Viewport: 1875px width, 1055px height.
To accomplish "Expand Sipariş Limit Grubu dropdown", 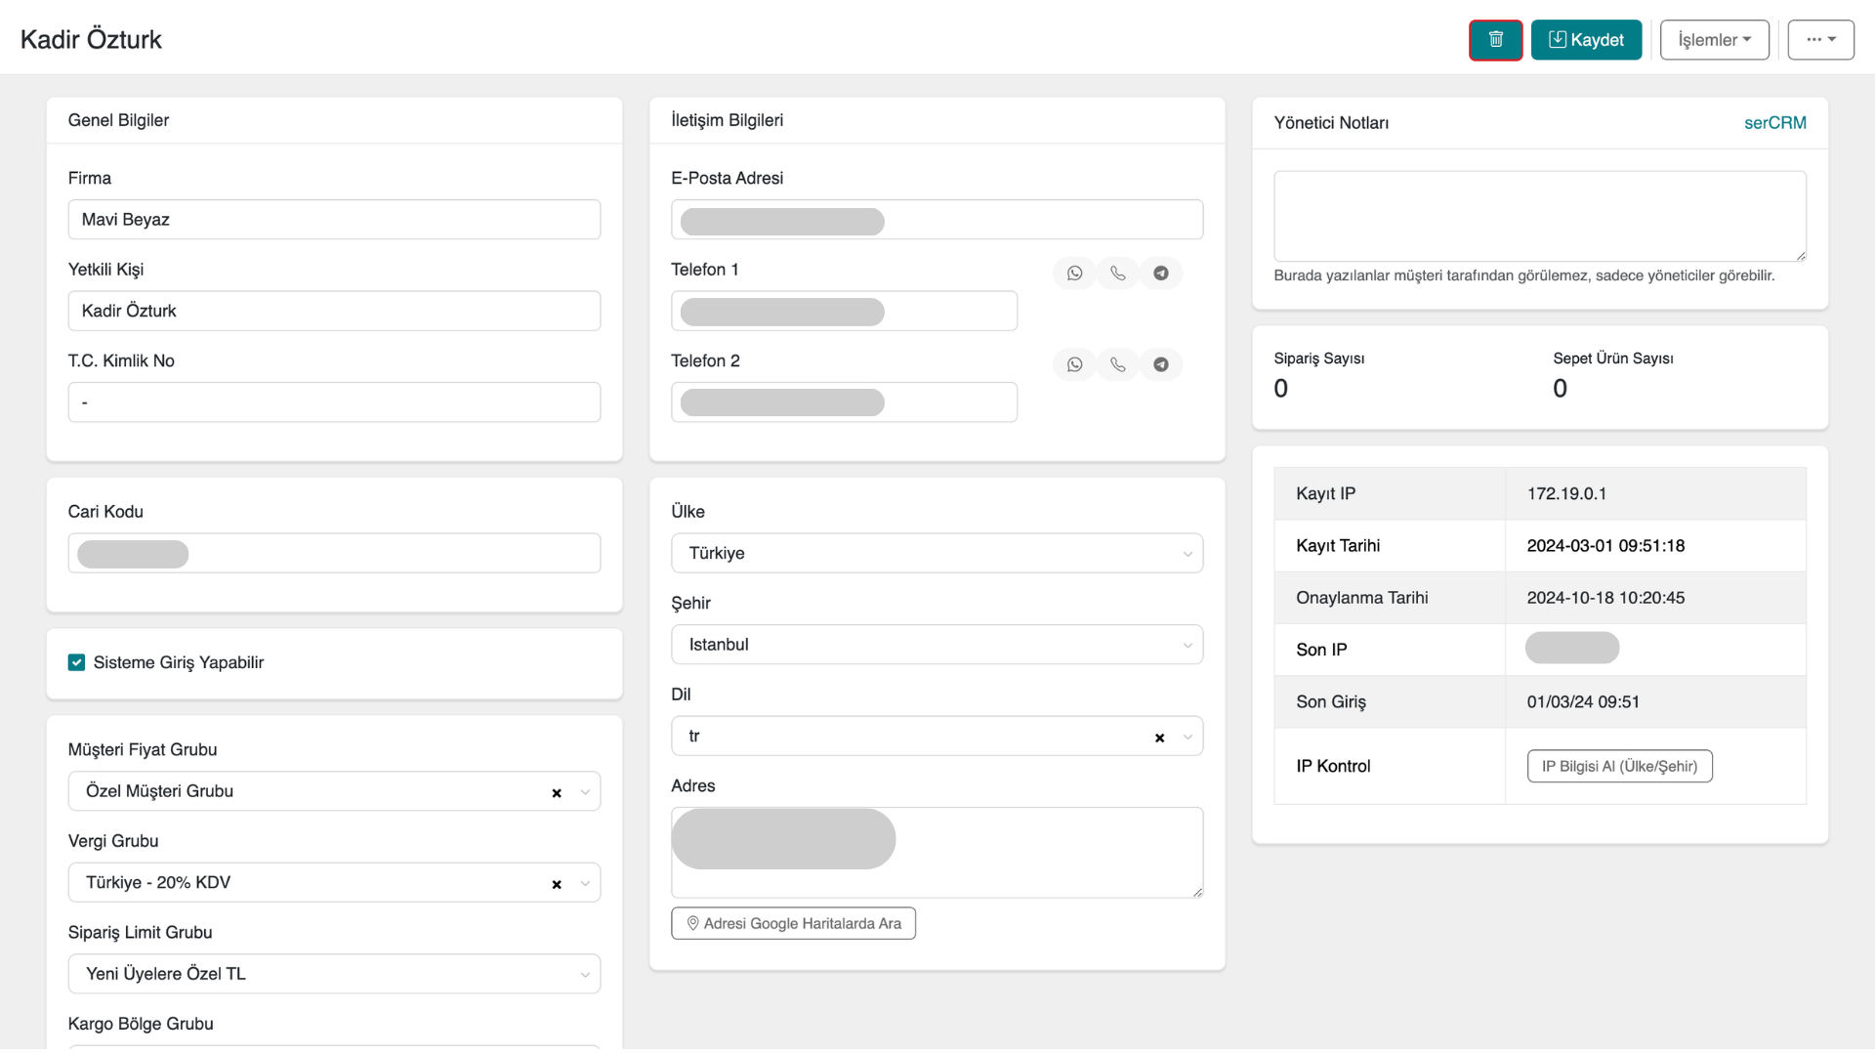I will pos(334,974).
